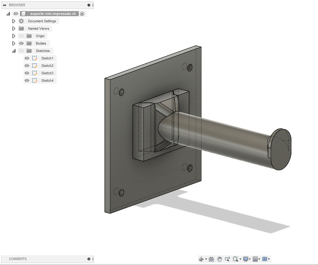Show the hidden Origin folder
Image resolution: width=318 pixels, height=265 pixels.
pyautogui.click(x=21, y=36)
